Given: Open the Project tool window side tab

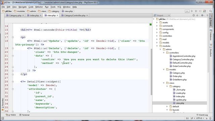Looking at the screenshot, I should [211, 21].
